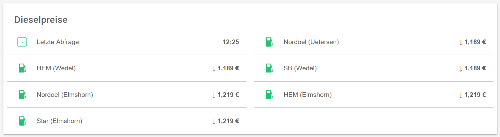Select the SB (Wedel) station name
The height and width of the screenshot is (137, 500).
[300, 68]
